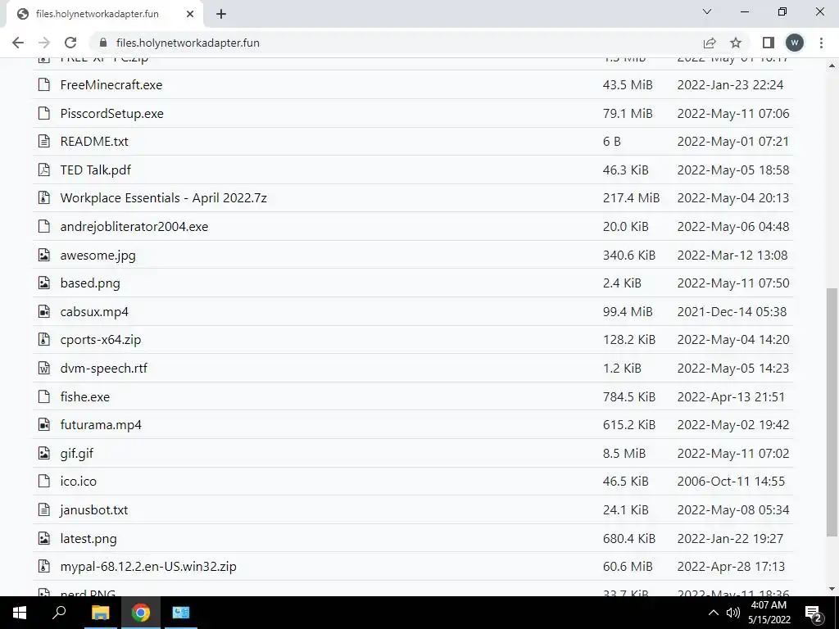Open the Windows Start menu

(20, 613)
